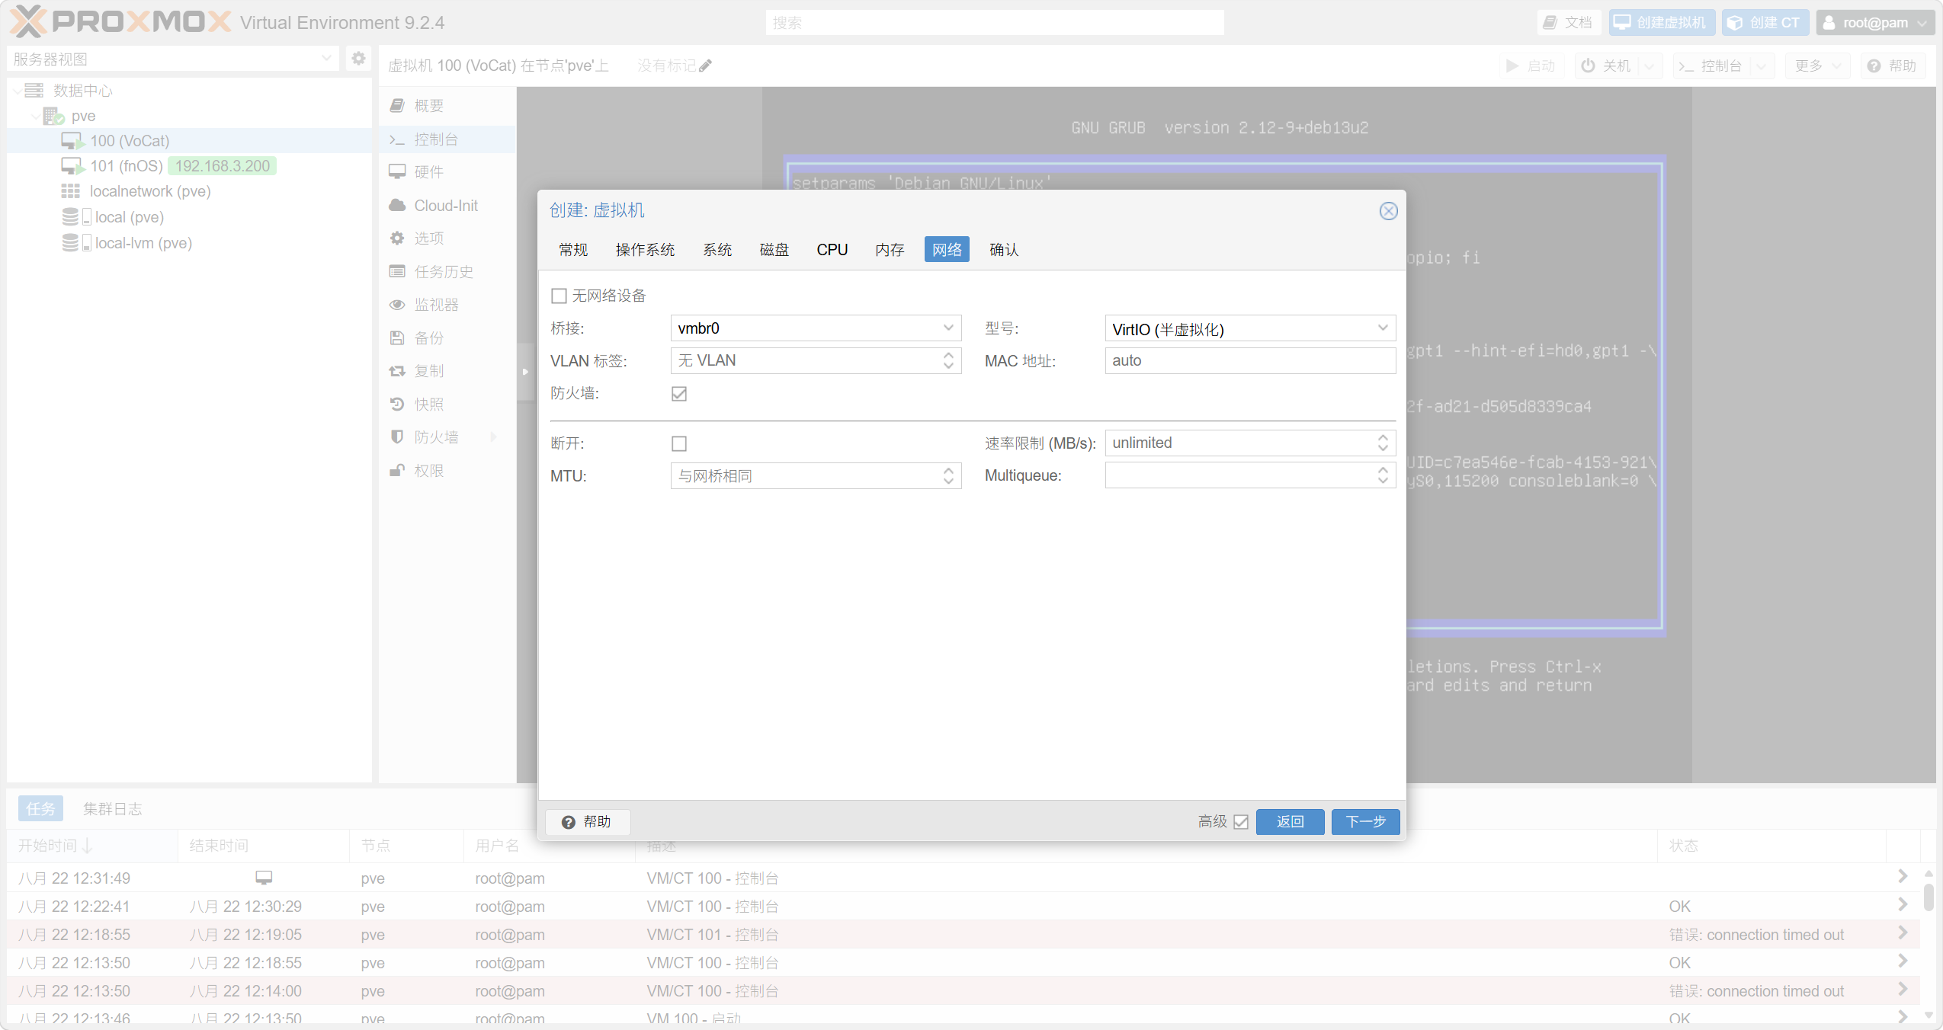1943x1030 pixels.
Task: Open the Cloud-Init panel
Action: point(447,206)
